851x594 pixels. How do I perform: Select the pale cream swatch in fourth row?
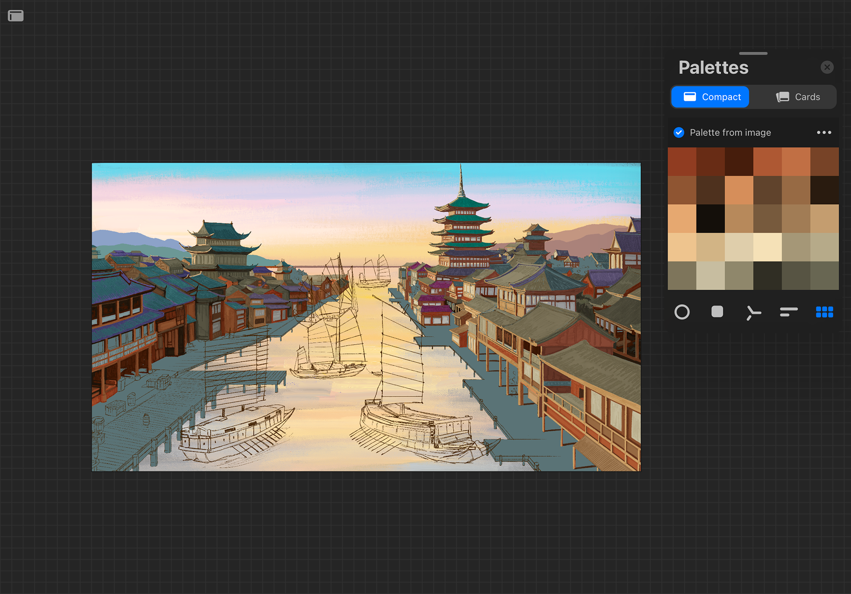tap(767, 247)
